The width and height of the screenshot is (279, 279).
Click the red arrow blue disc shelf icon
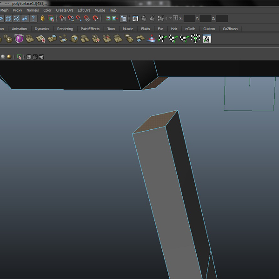tap(152, 39)
